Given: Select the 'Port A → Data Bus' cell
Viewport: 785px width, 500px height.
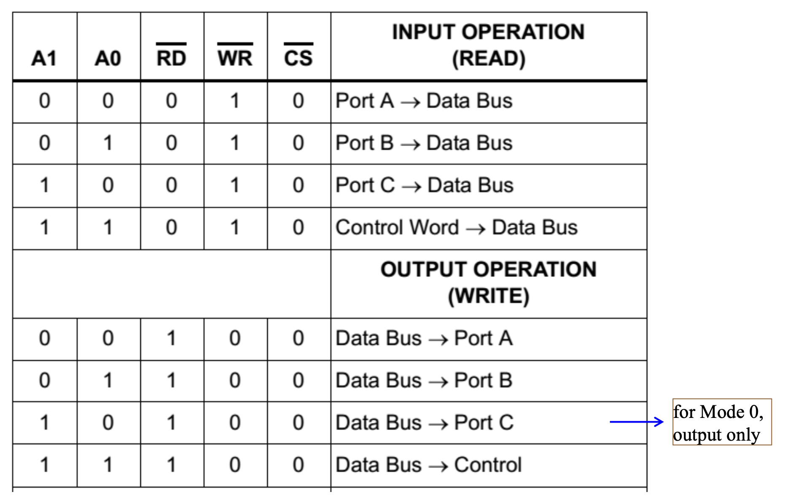Looking at the screenshot, I should point(424,101).
